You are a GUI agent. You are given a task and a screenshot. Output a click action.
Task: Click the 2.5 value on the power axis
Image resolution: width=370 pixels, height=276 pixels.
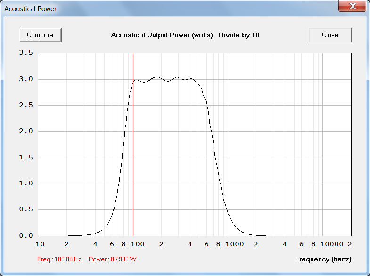[26, 105]
